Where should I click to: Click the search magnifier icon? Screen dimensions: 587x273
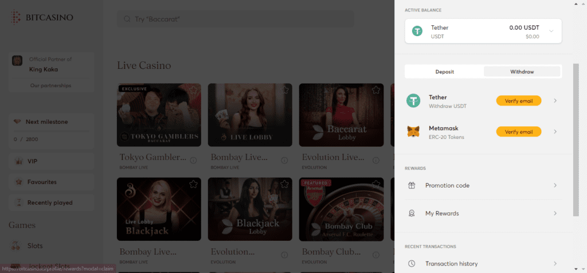pos(127,19)
